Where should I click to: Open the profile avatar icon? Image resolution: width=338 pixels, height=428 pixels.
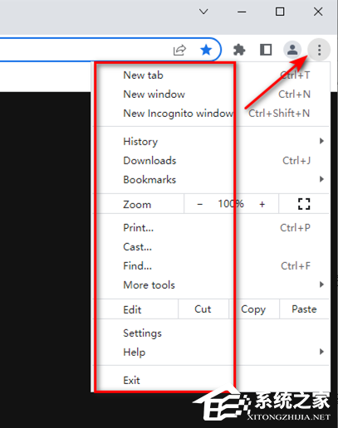(x=292, y=50)
